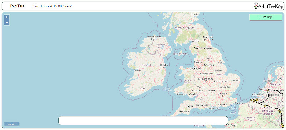
Task: Zoom in the map with plus button
Action: click(x=7, y=17)
